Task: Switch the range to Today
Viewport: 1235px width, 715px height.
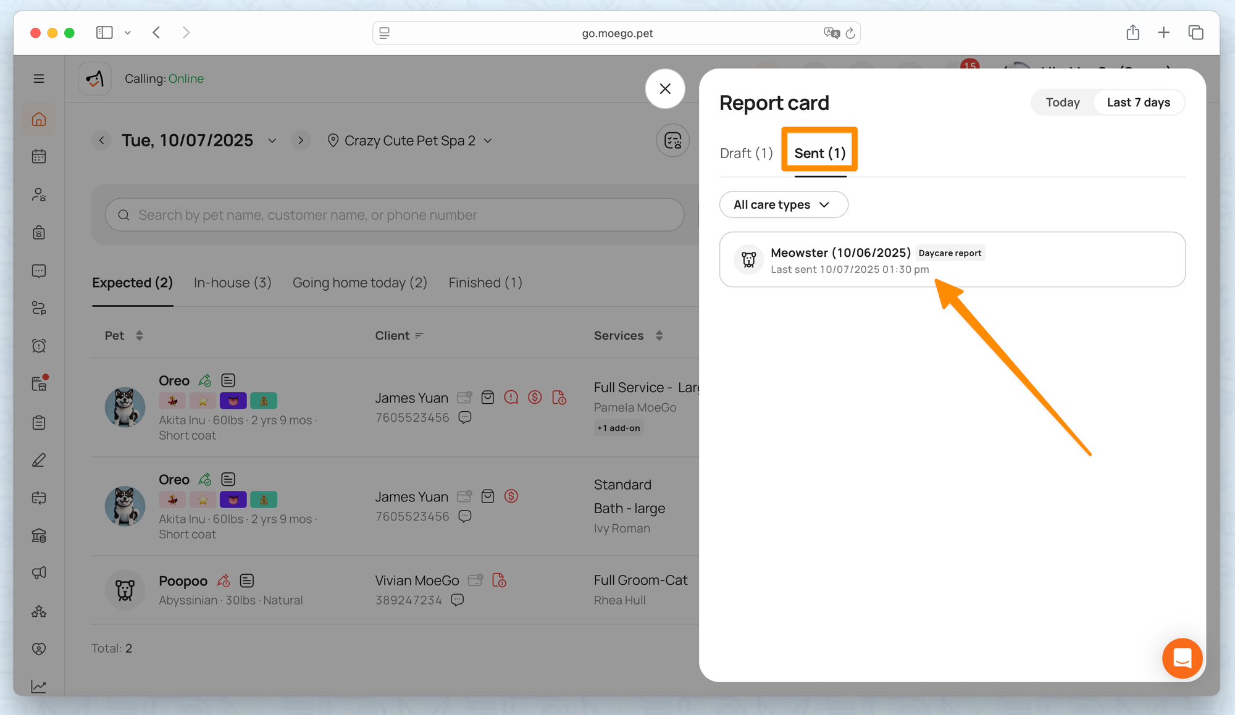Action: (x=1062, y=102)
